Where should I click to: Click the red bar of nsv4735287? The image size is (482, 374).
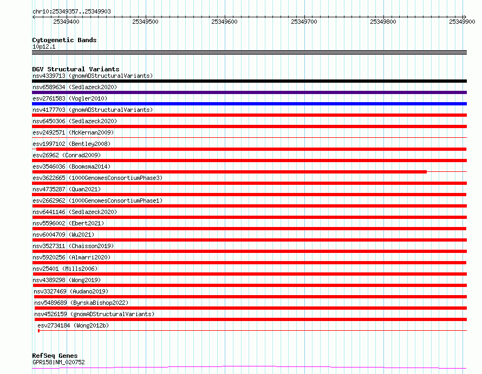(249, 195)
